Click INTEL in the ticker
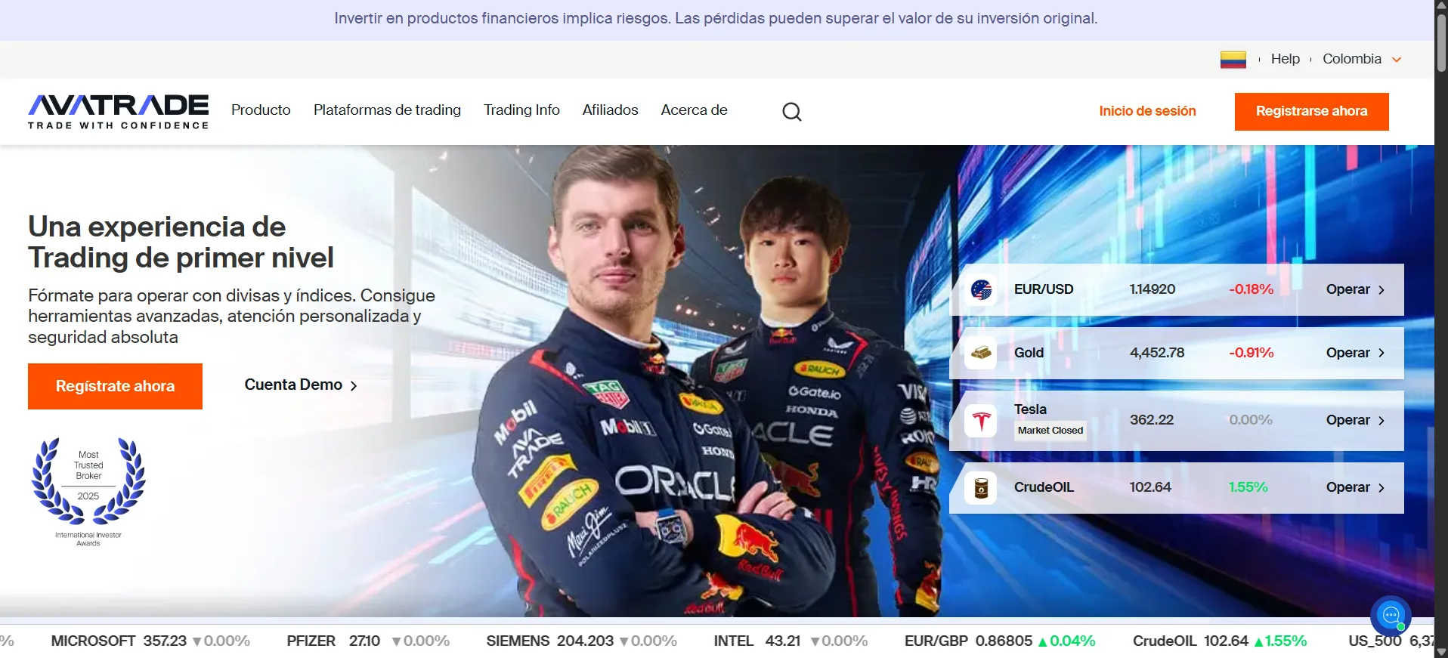Image resolution: width=1448 pixels, height=658 pixels. [733, 641]
